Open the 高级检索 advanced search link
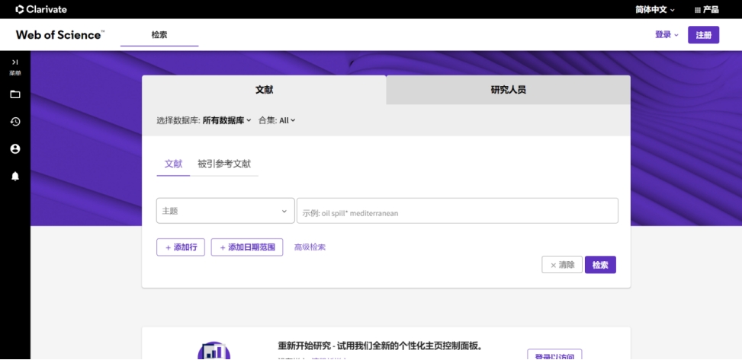This screenshot has width=742, height=360. (x=310, y=247)
